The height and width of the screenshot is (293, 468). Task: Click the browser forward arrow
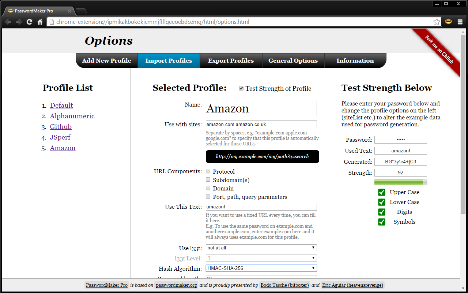click(19, 22)
